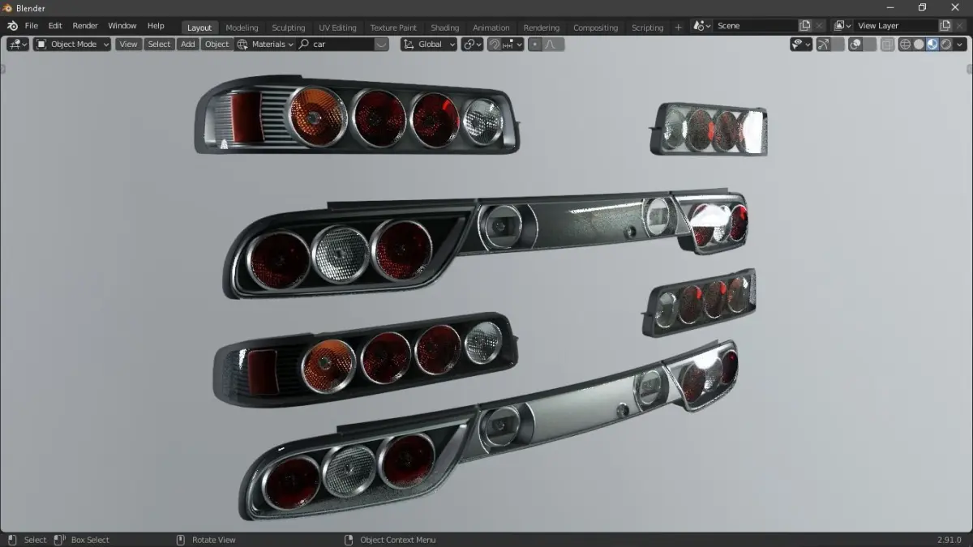Select solid viewport shading mode
Screen dimensions: 973x547
click(x=919, y=45)
